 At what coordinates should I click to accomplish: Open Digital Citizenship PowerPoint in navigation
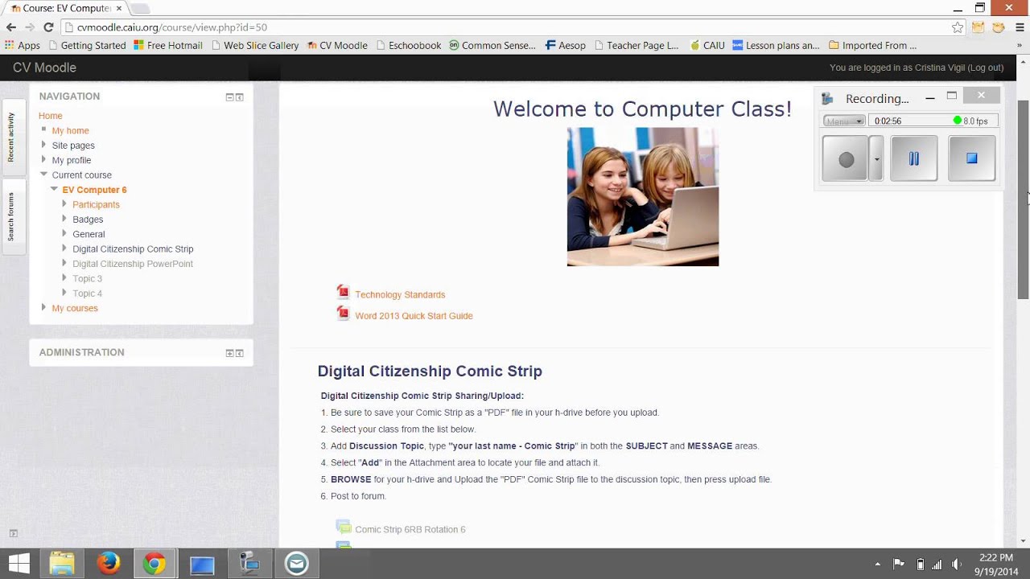pos(133,264)
